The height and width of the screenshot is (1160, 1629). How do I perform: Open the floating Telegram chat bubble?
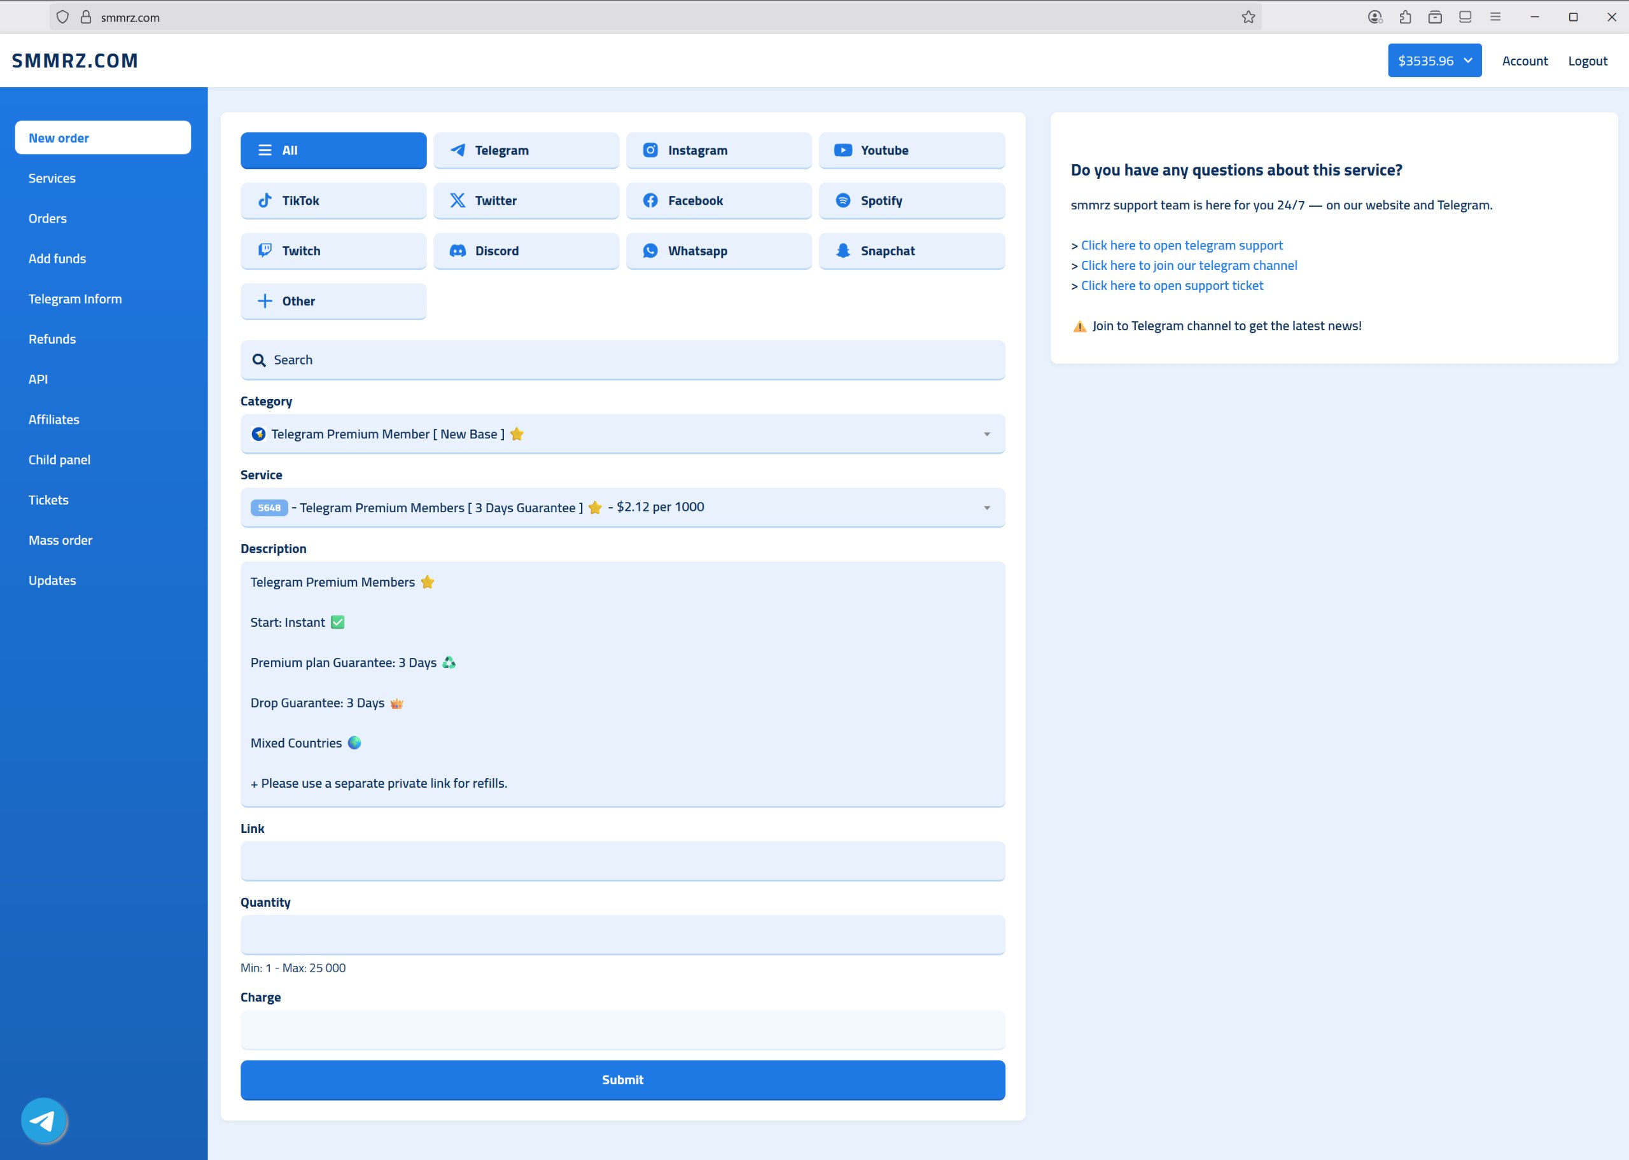point(43,1120)
